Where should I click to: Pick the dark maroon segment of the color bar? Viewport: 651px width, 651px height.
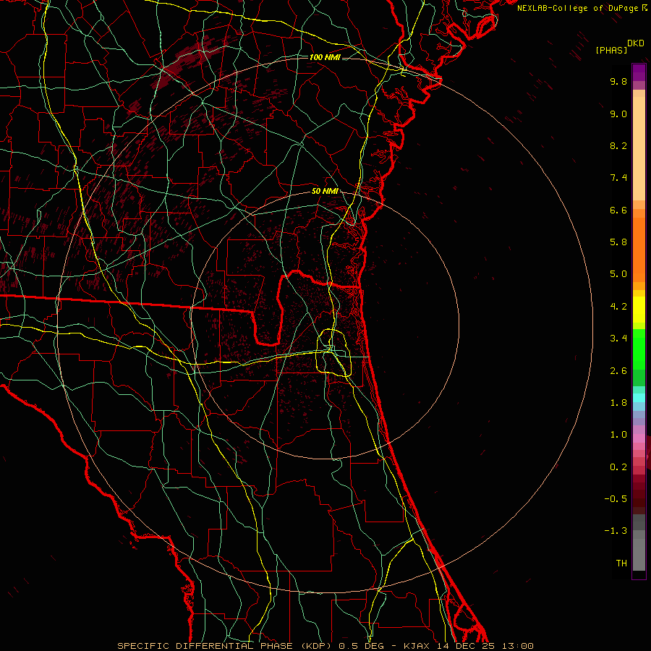(x=639, y=494)
